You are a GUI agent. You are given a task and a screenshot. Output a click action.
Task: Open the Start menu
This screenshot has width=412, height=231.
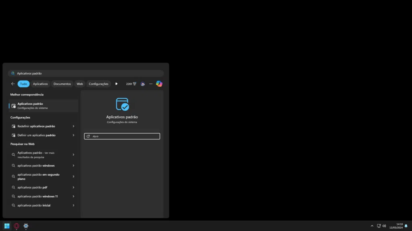7,226
